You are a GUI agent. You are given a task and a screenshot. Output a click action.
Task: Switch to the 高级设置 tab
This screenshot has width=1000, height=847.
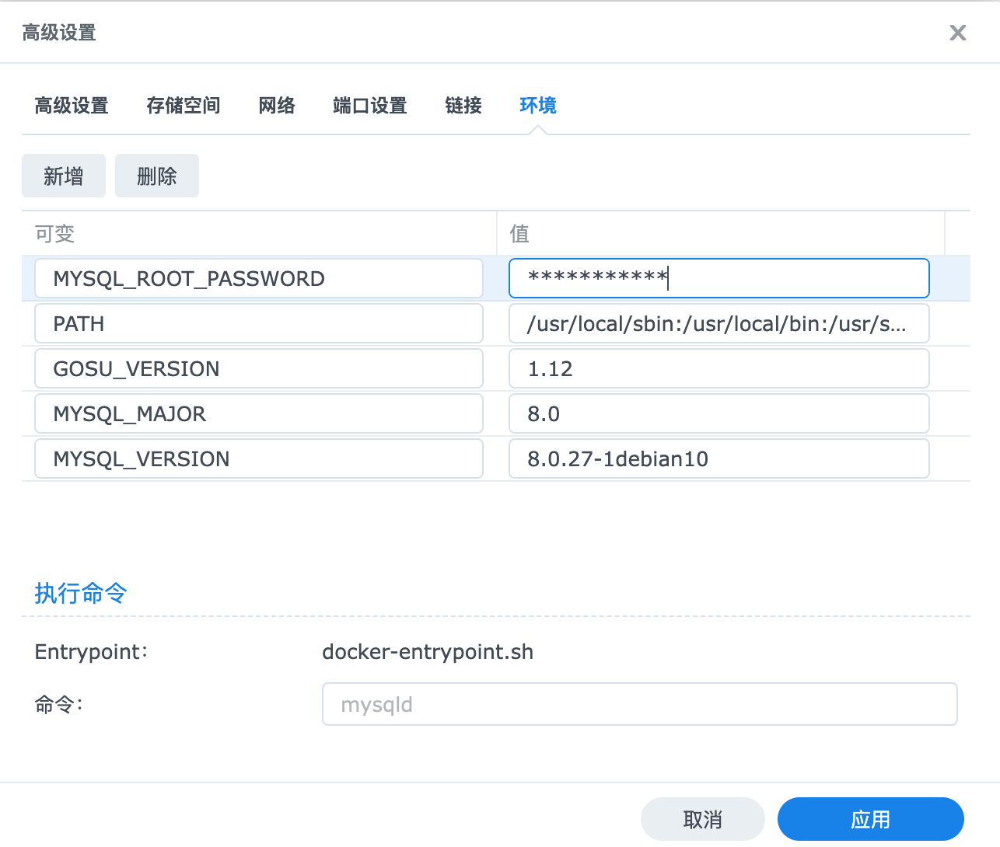(x=72, y=106)
